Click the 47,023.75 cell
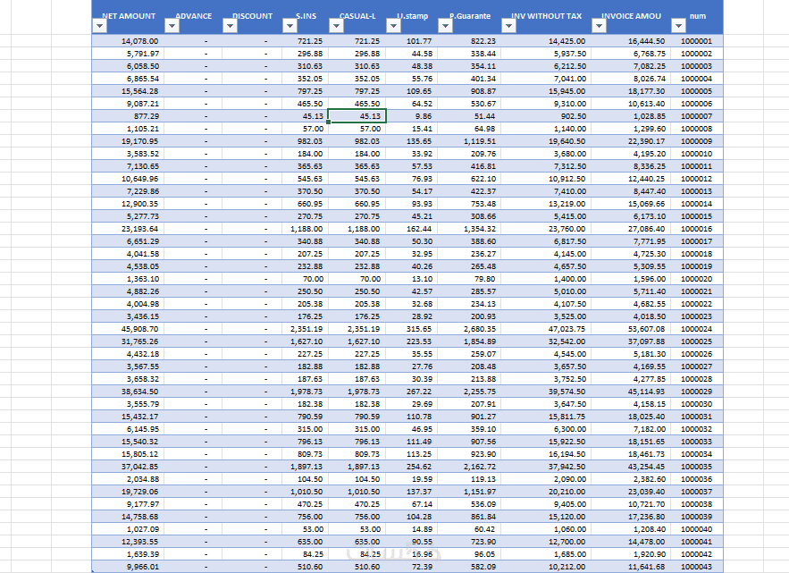 [546, 329]
